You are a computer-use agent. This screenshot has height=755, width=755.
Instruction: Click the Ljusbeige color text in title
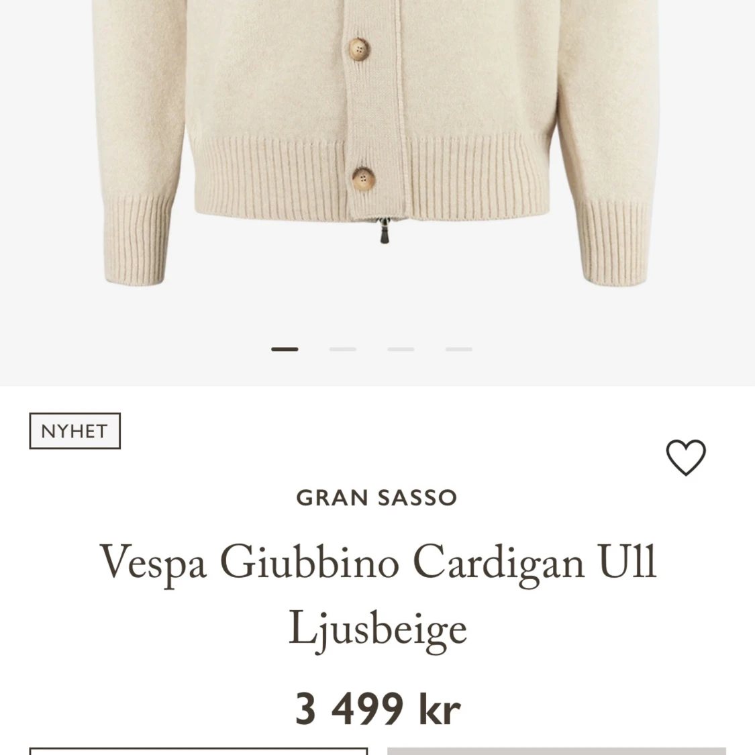(x=378, y=630)
